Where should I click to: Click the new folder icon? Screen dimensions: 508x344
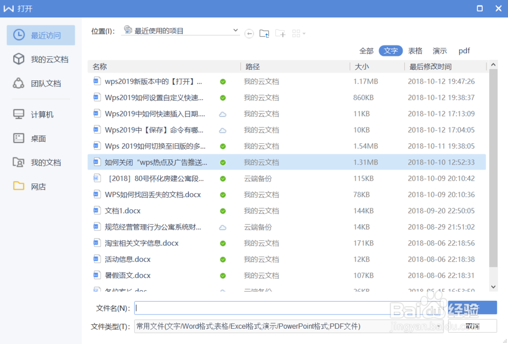280,34
